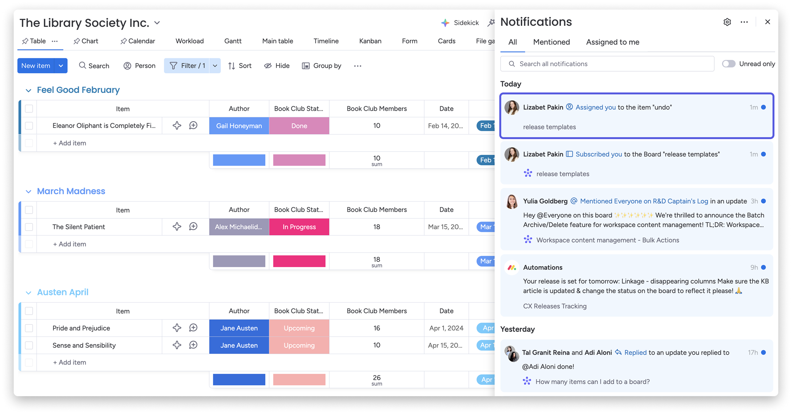Screen dimensions: 792x414
Task: Click the pink Done status cell
Action: click(x=299, y=125)
